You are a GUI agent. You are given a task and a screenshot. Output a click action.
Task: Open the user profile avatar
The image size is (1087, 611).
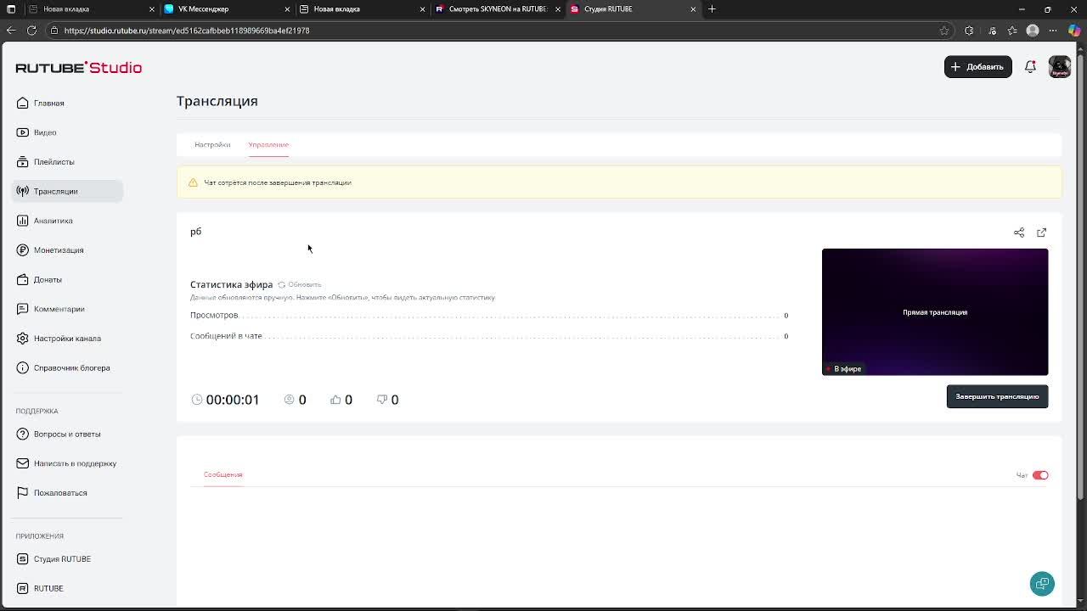pos(1060,67)
